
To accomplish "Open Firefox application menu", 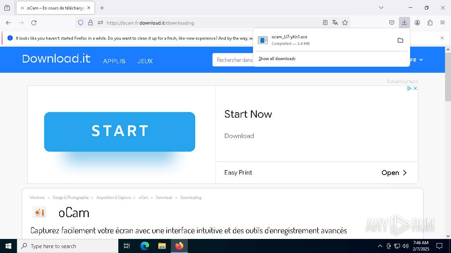I will point(443,23).
